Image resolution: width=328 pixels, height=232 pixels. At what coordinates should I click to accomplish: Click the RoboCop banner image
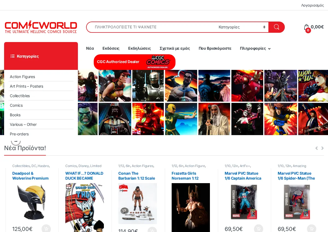click(x=148, y=86)
